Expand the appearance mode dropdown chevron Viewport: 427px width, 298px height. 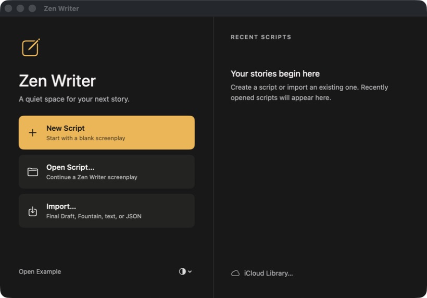[190, 271]
